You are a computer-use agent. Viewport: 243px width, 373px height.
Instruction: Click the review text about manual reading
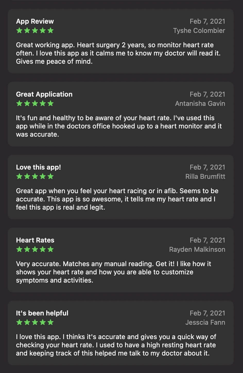click(113, 272)
